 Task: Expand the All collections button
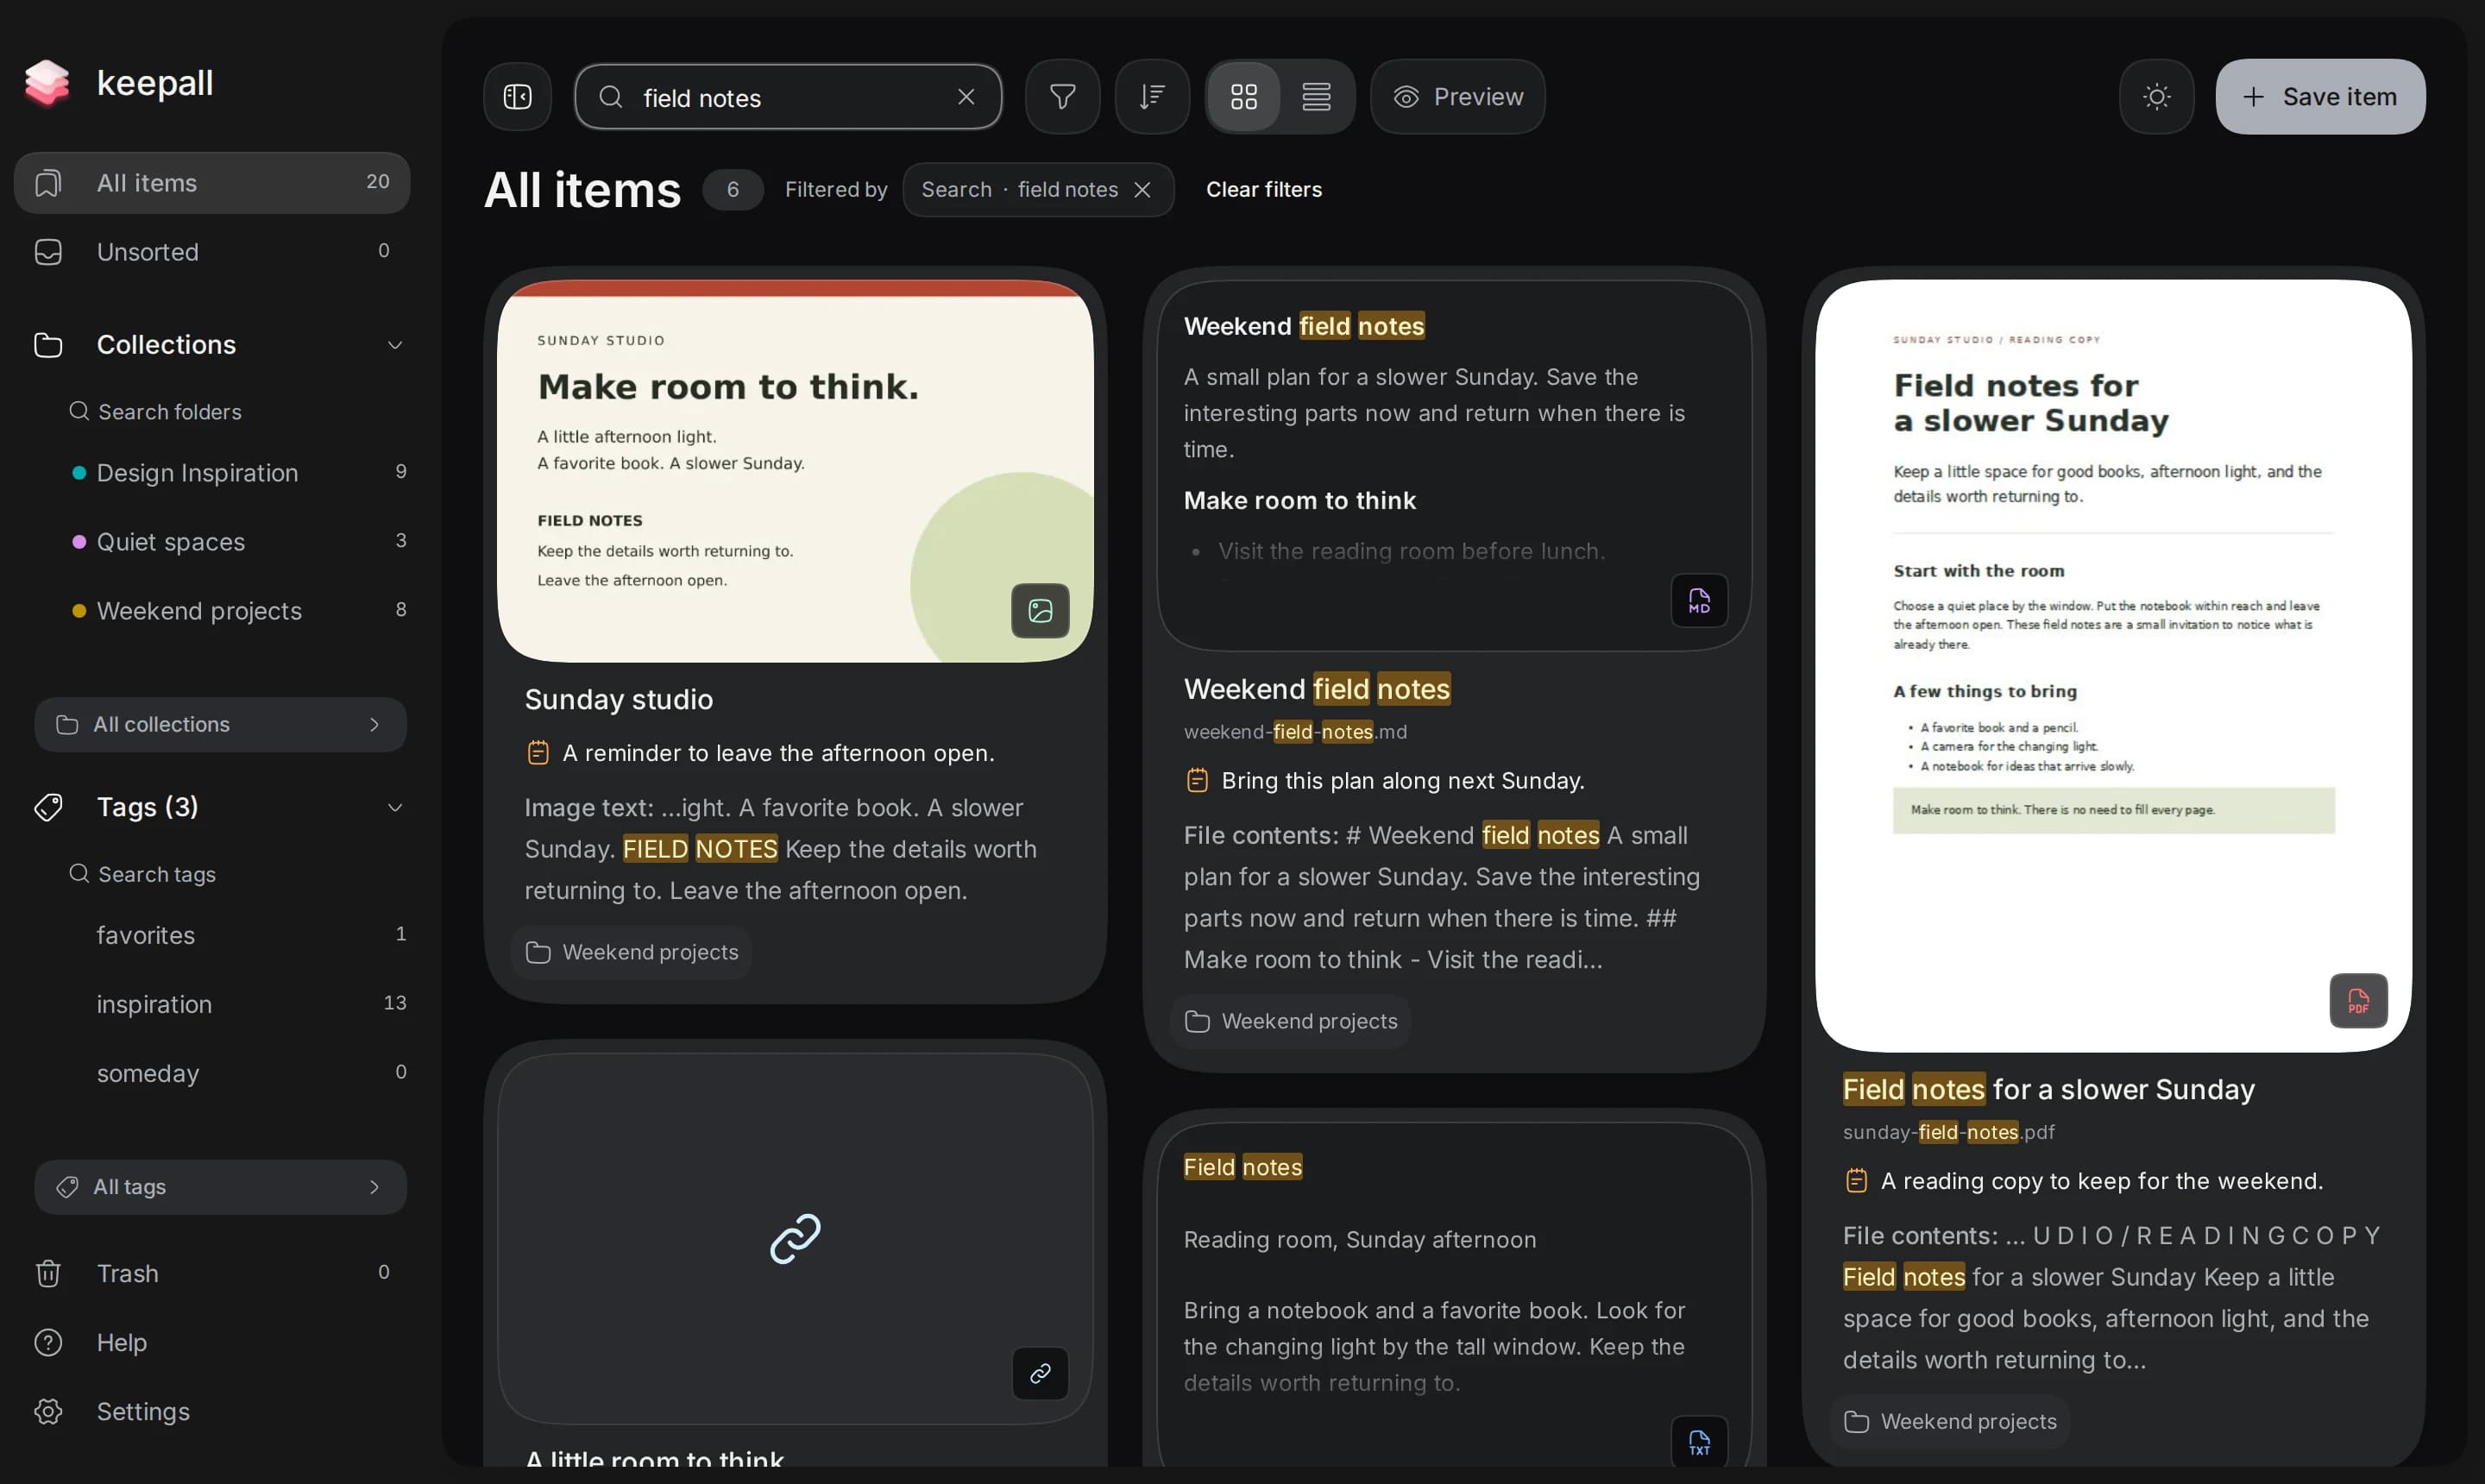(220, 725)
